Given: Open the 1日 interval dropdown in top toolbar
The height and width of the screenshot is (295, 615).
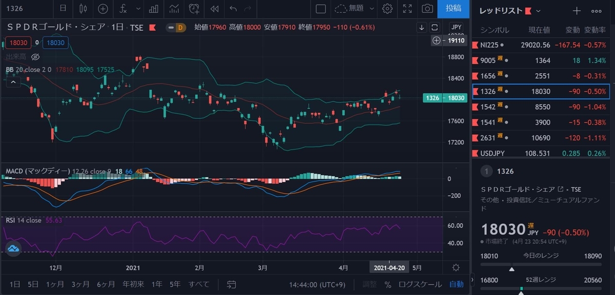Looking at the screenshot, I should pos(63,8).
